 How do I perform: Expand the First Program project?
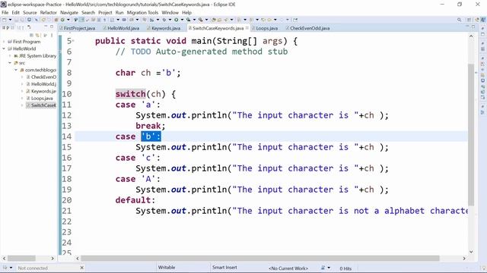(x=4, y=42)
